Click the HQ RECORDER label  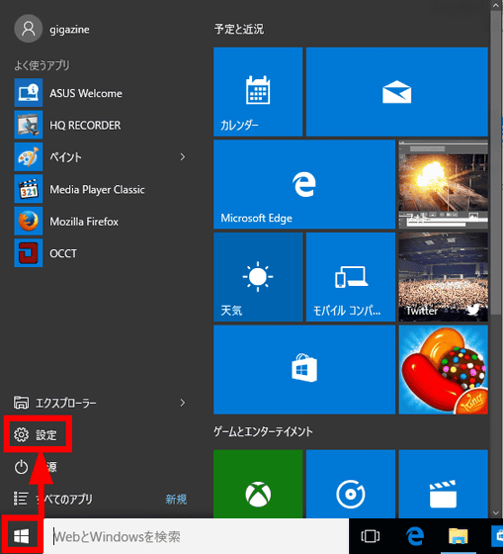(85, 125)
